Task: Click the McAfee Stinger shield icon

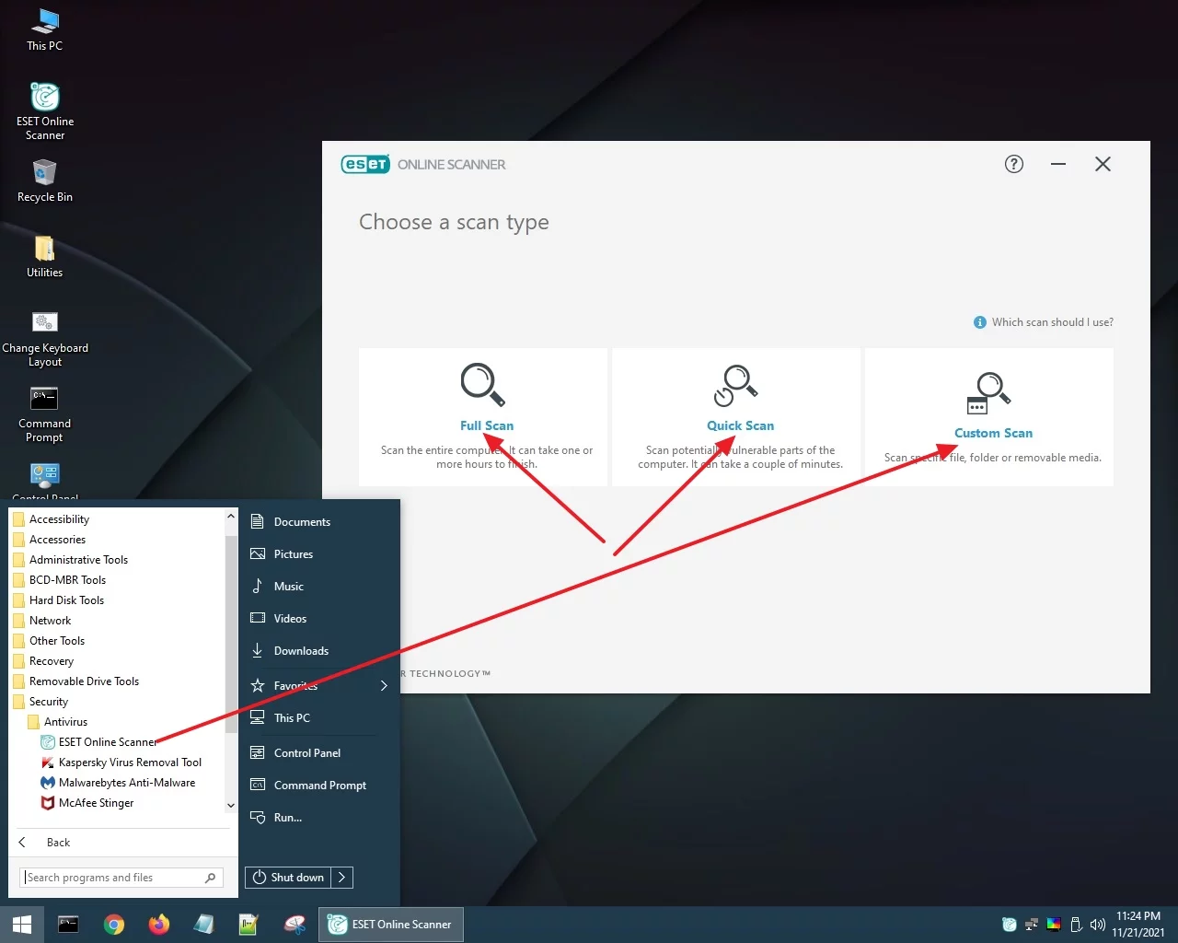Action: tap(48, 803)
